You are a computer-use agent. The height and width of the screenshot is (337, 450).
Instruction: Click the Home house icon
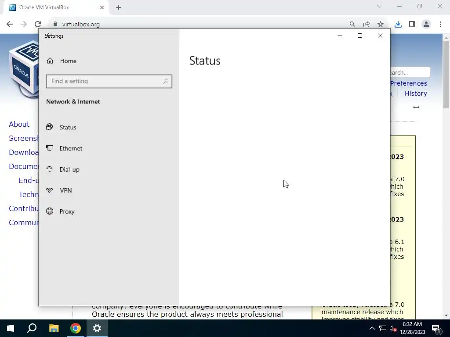tap(50, 61)
